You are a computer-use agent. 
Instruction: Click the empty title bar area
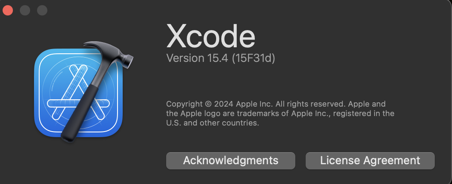pyautogui.click(x=258, y=9)
